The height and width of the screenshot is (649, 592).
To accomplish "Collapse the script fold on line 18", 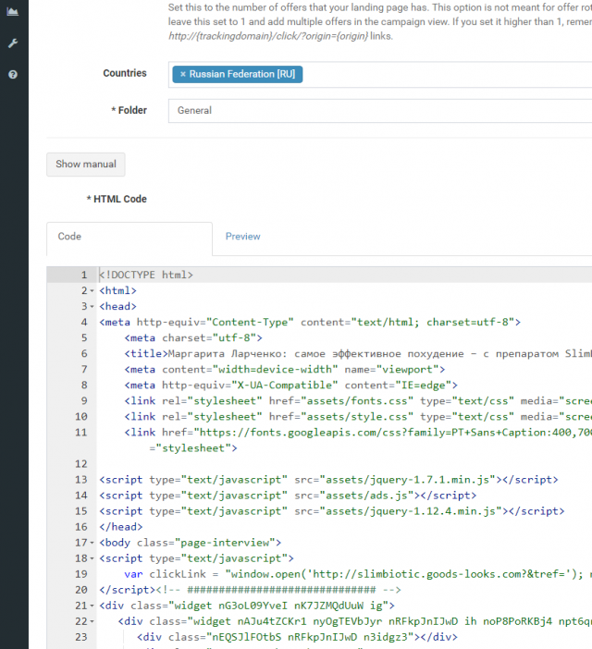I will point(92,558).
